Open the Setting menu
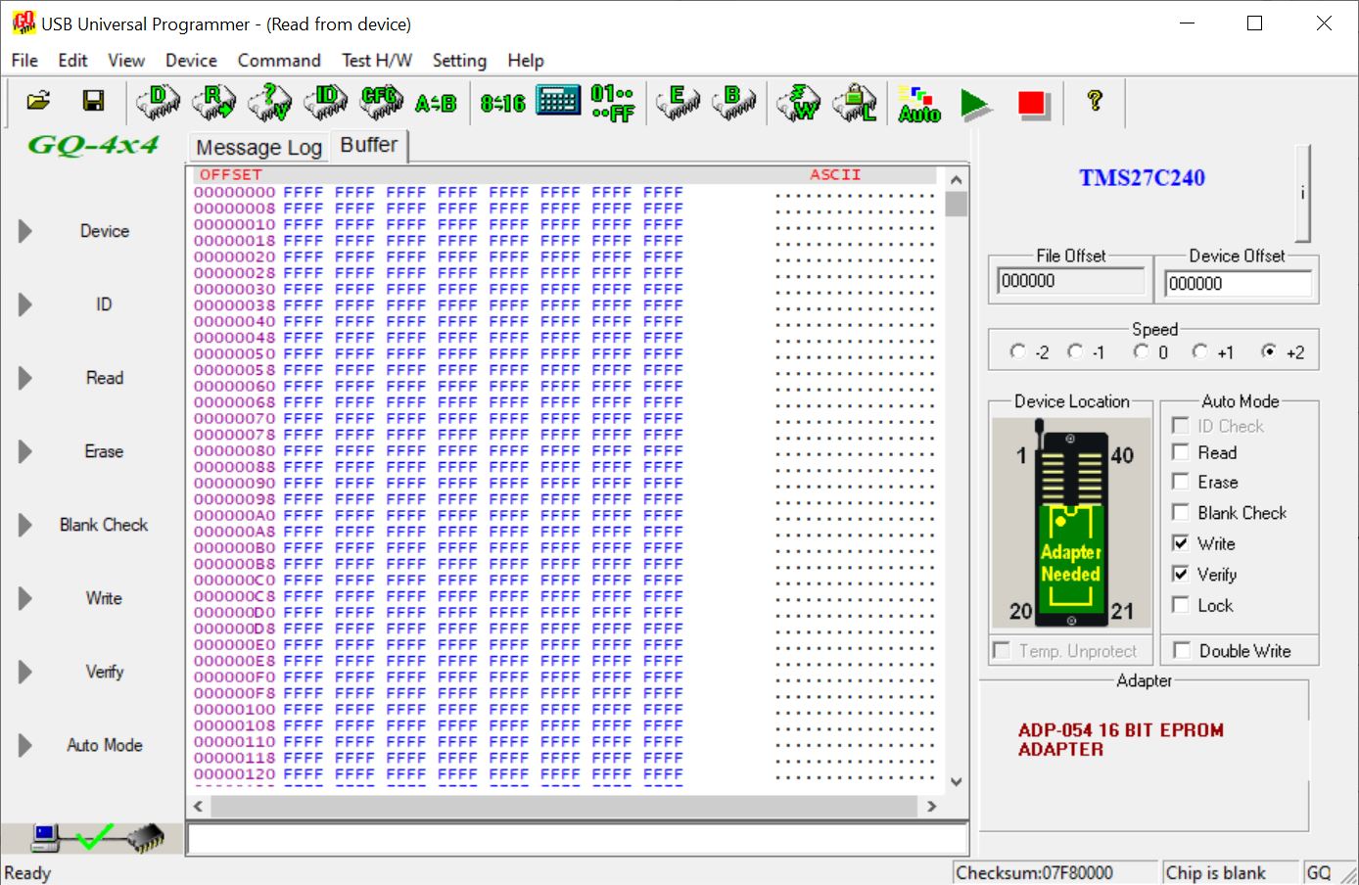This screenshot has width=1359, height=885. (x=459, y=61)
